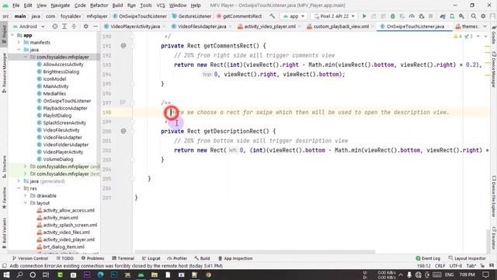Collapse com.foysaldev.mfvplayer package
This screenshot has width=497, height=280.
point(25,57)
